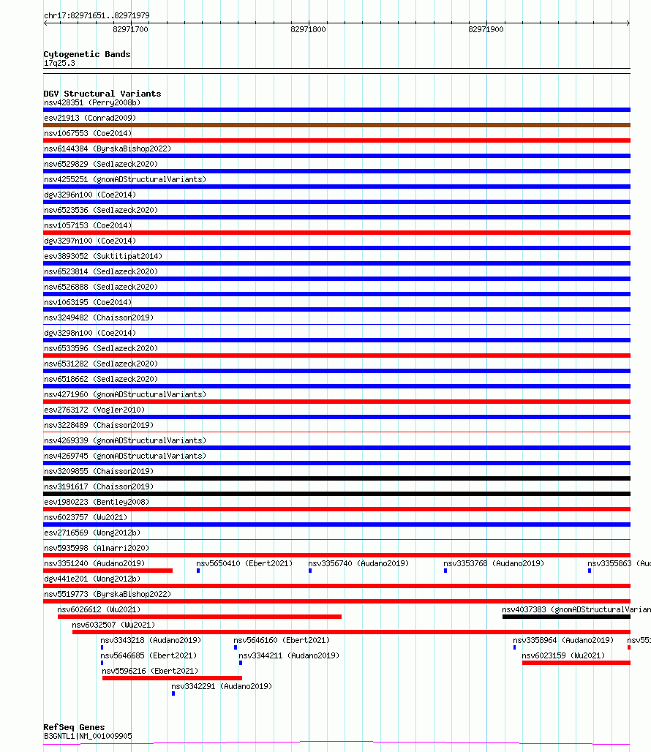Click nsv6523536 (Sedlazeck2020) label

[101, 210]
